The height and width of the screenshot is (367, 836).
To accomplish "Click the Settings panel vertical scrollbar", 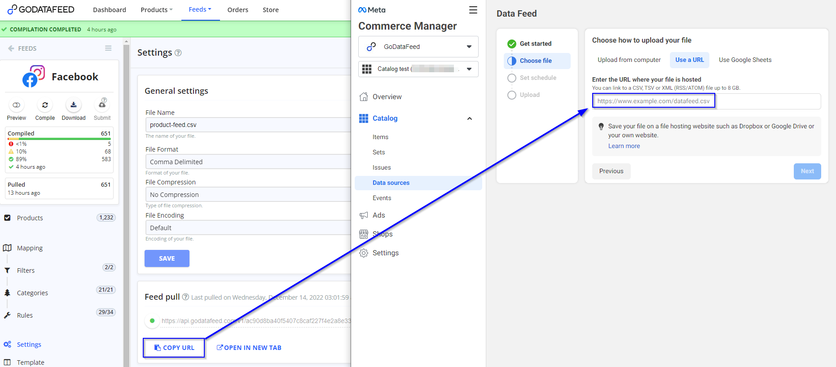I will [x=126, y=202].
